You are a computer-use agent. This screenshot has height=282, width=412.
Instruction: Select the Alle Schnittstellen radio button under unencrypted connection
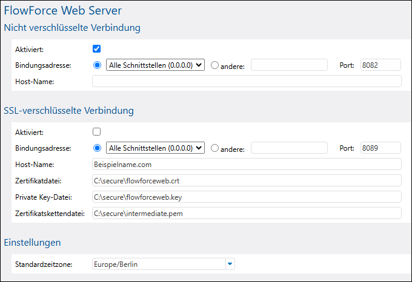pos(97,65)
